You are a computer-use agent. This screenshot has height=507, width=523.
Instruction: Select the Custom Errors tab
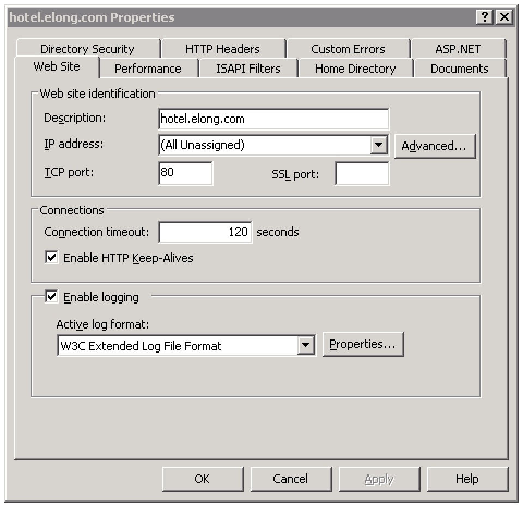[348, 49]
